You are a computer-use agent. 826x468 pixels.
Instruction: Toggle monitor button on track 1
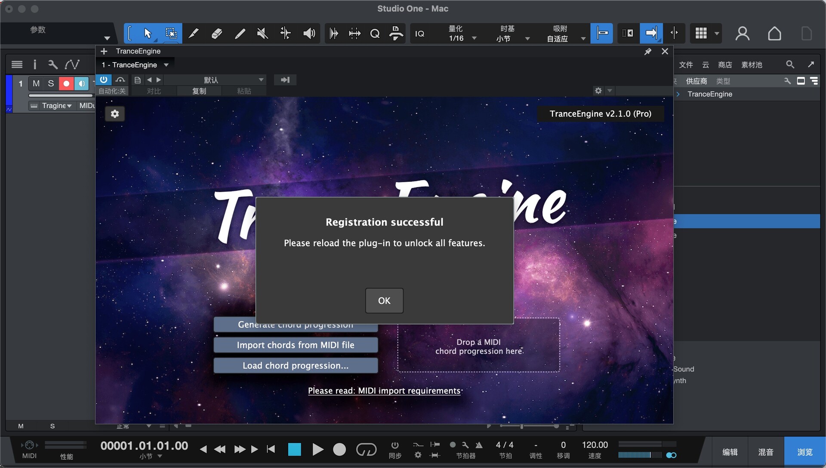(81, 83)
